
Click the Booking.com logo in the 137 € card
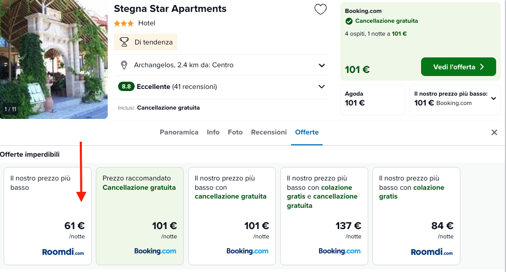[339, 251]
